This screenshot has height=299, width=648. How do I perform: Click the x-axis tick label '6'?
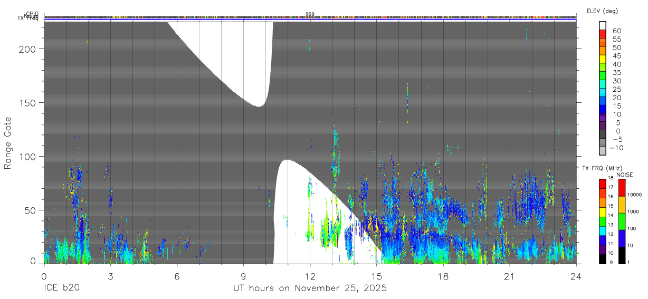pos(177,276)
